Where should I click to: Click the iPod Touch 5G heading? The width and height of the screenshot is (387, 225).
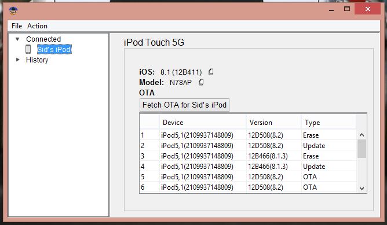[x=154, y=42]
